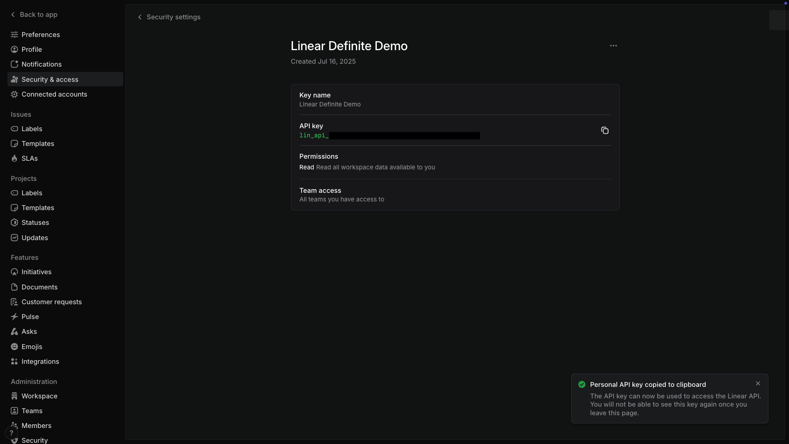Viewport: 789px width, 444px height.
Task: Open Notifications settings icon
Action: click(14, 64)
